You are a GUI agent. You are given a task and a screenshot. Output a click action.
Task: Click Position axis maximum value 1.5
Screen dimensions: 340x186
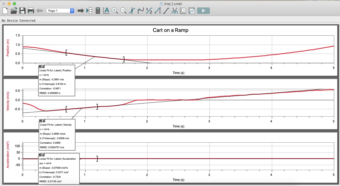coord(18,35)
